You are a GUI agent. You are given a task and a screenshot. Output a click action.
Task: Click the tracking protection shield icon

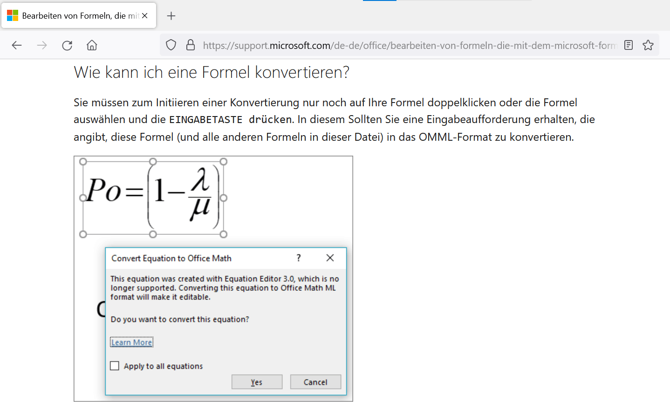(x=171, y=45)
